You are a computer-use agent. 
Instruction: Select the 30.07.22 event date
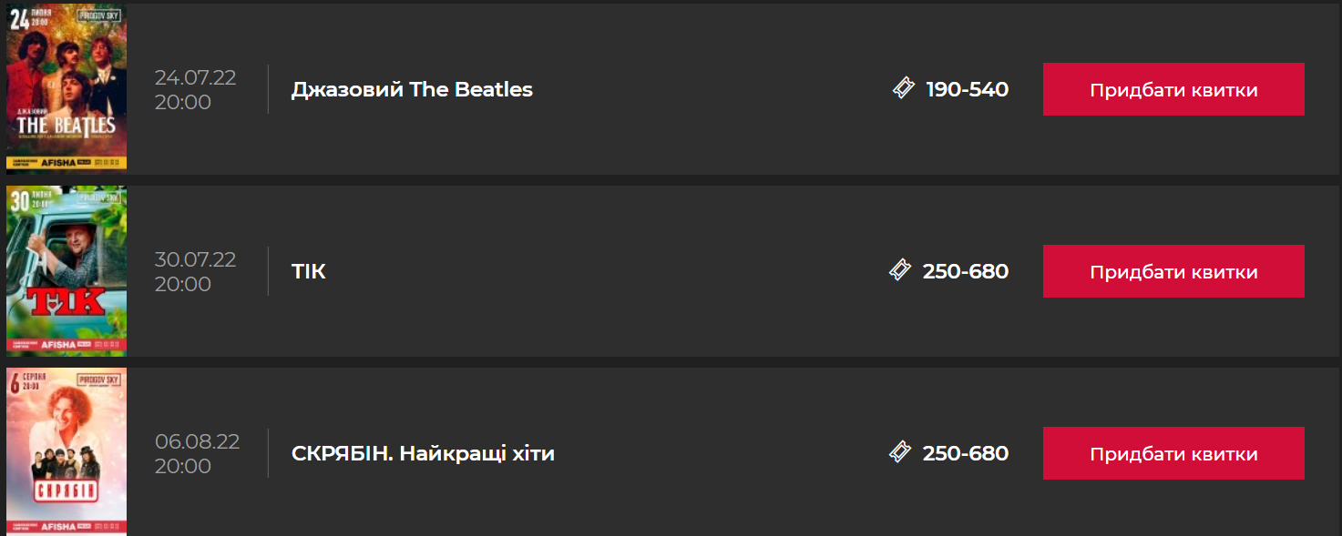[195, 259]
